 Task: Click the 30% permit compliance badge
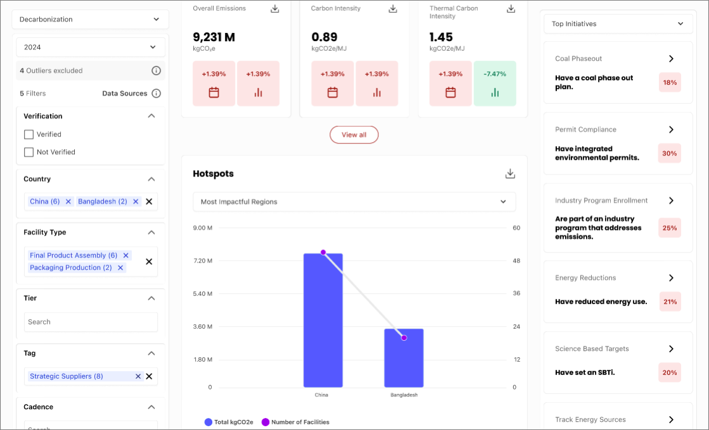point(670,154)
